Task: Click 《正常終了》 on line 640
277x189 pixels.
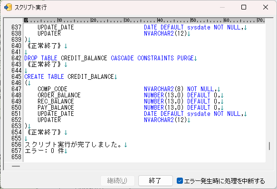Action: point(44,46)
